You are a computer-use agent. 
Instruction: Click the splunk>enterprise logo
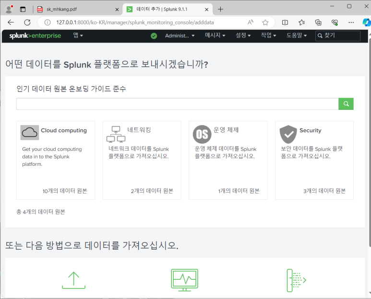[x=35, y=35]
